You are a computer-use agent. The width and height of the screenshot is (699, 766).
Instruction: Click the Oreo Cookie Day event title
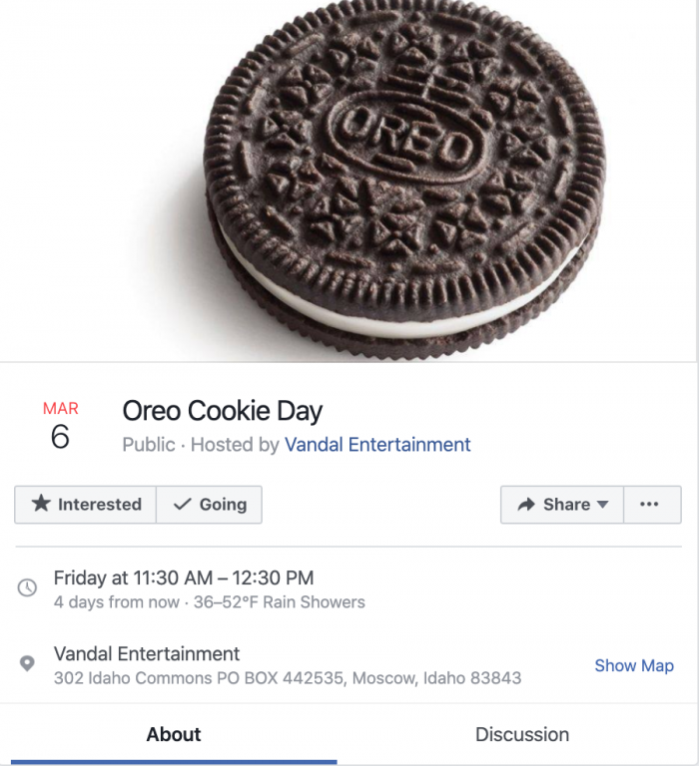click(x=223, y=411)
